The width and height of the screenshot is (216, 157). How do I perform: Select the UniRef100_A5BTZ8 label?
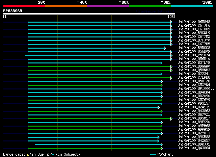point(194,81)
